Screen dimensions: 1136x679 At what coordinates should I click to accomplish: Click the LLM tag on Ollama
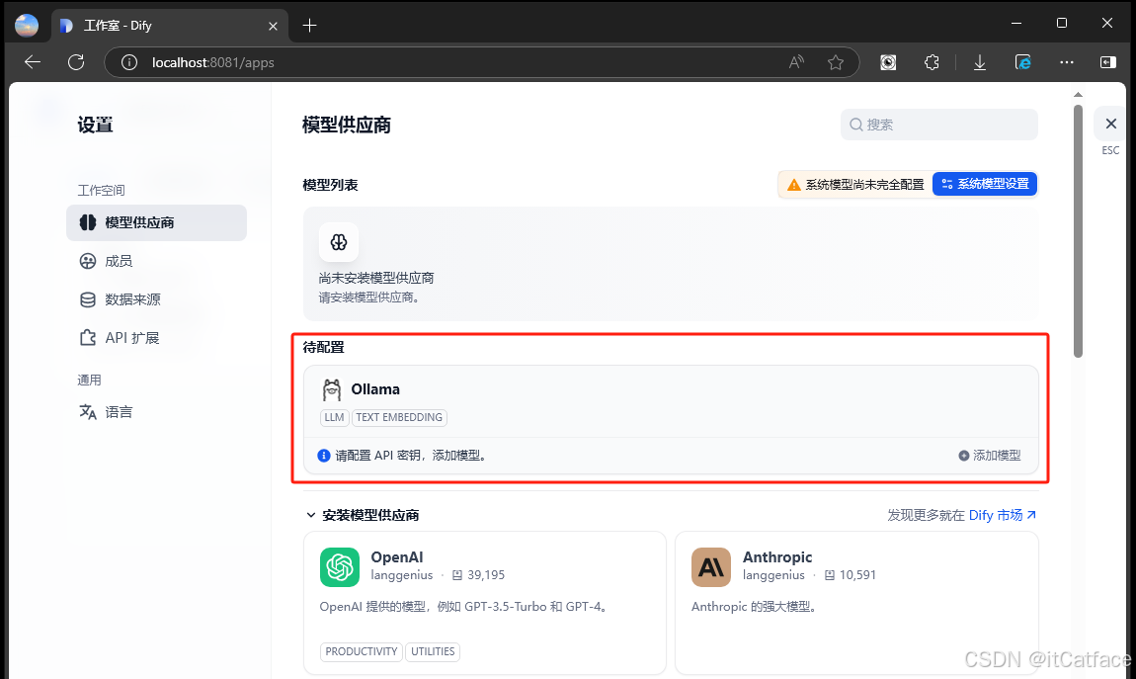pos(334,417)
